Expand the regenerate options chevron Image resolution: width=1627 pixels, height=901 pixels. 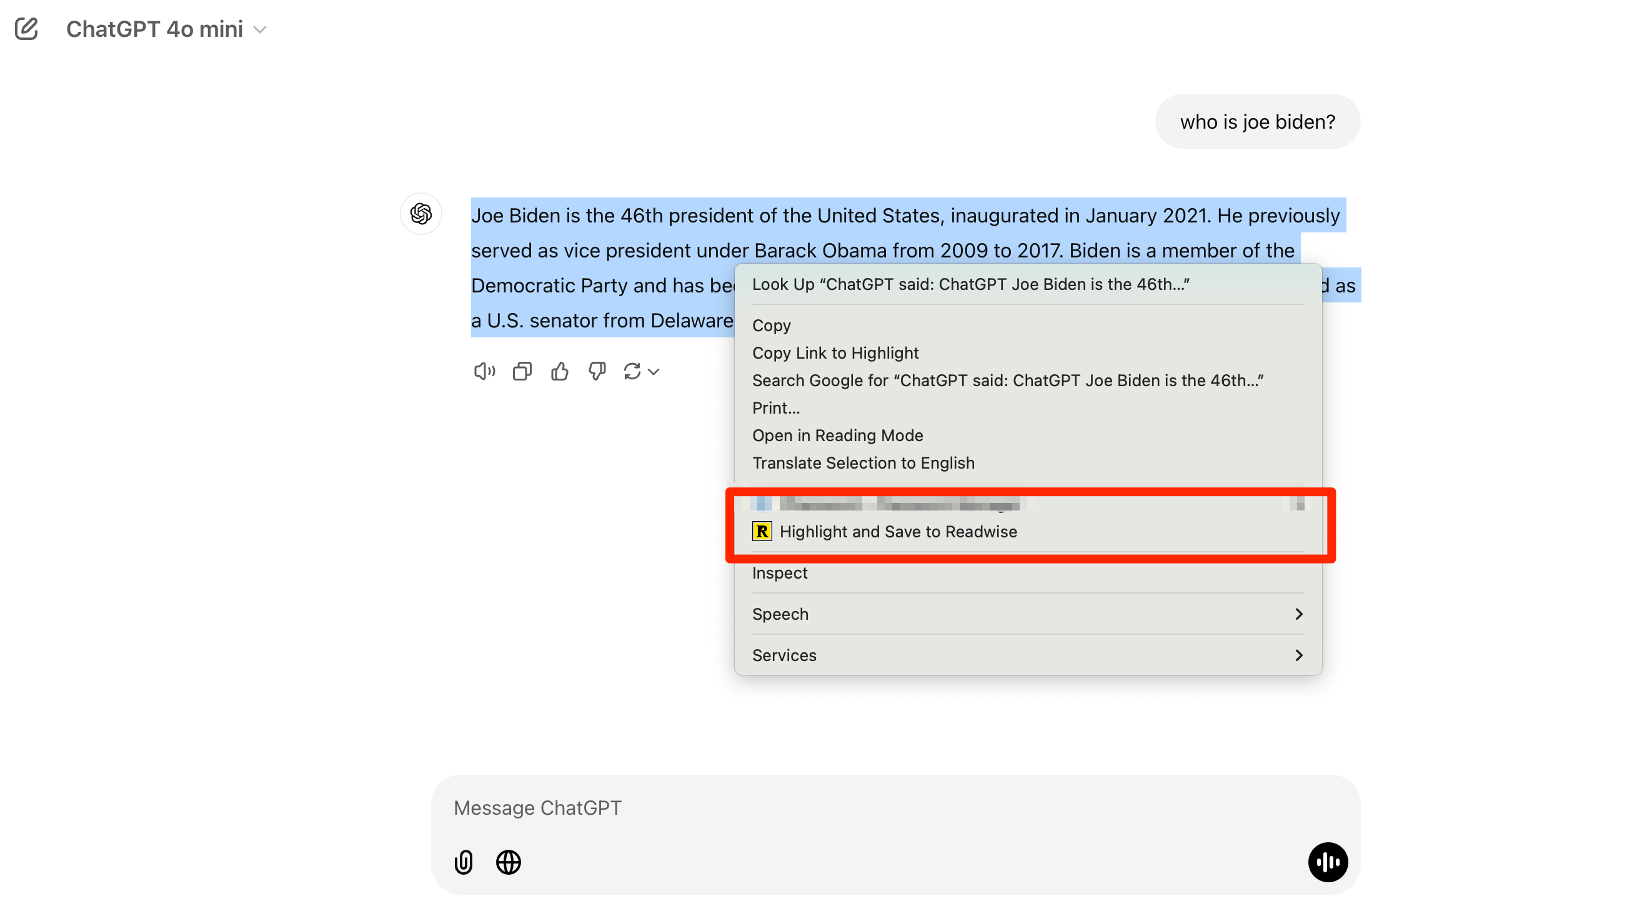654,372
